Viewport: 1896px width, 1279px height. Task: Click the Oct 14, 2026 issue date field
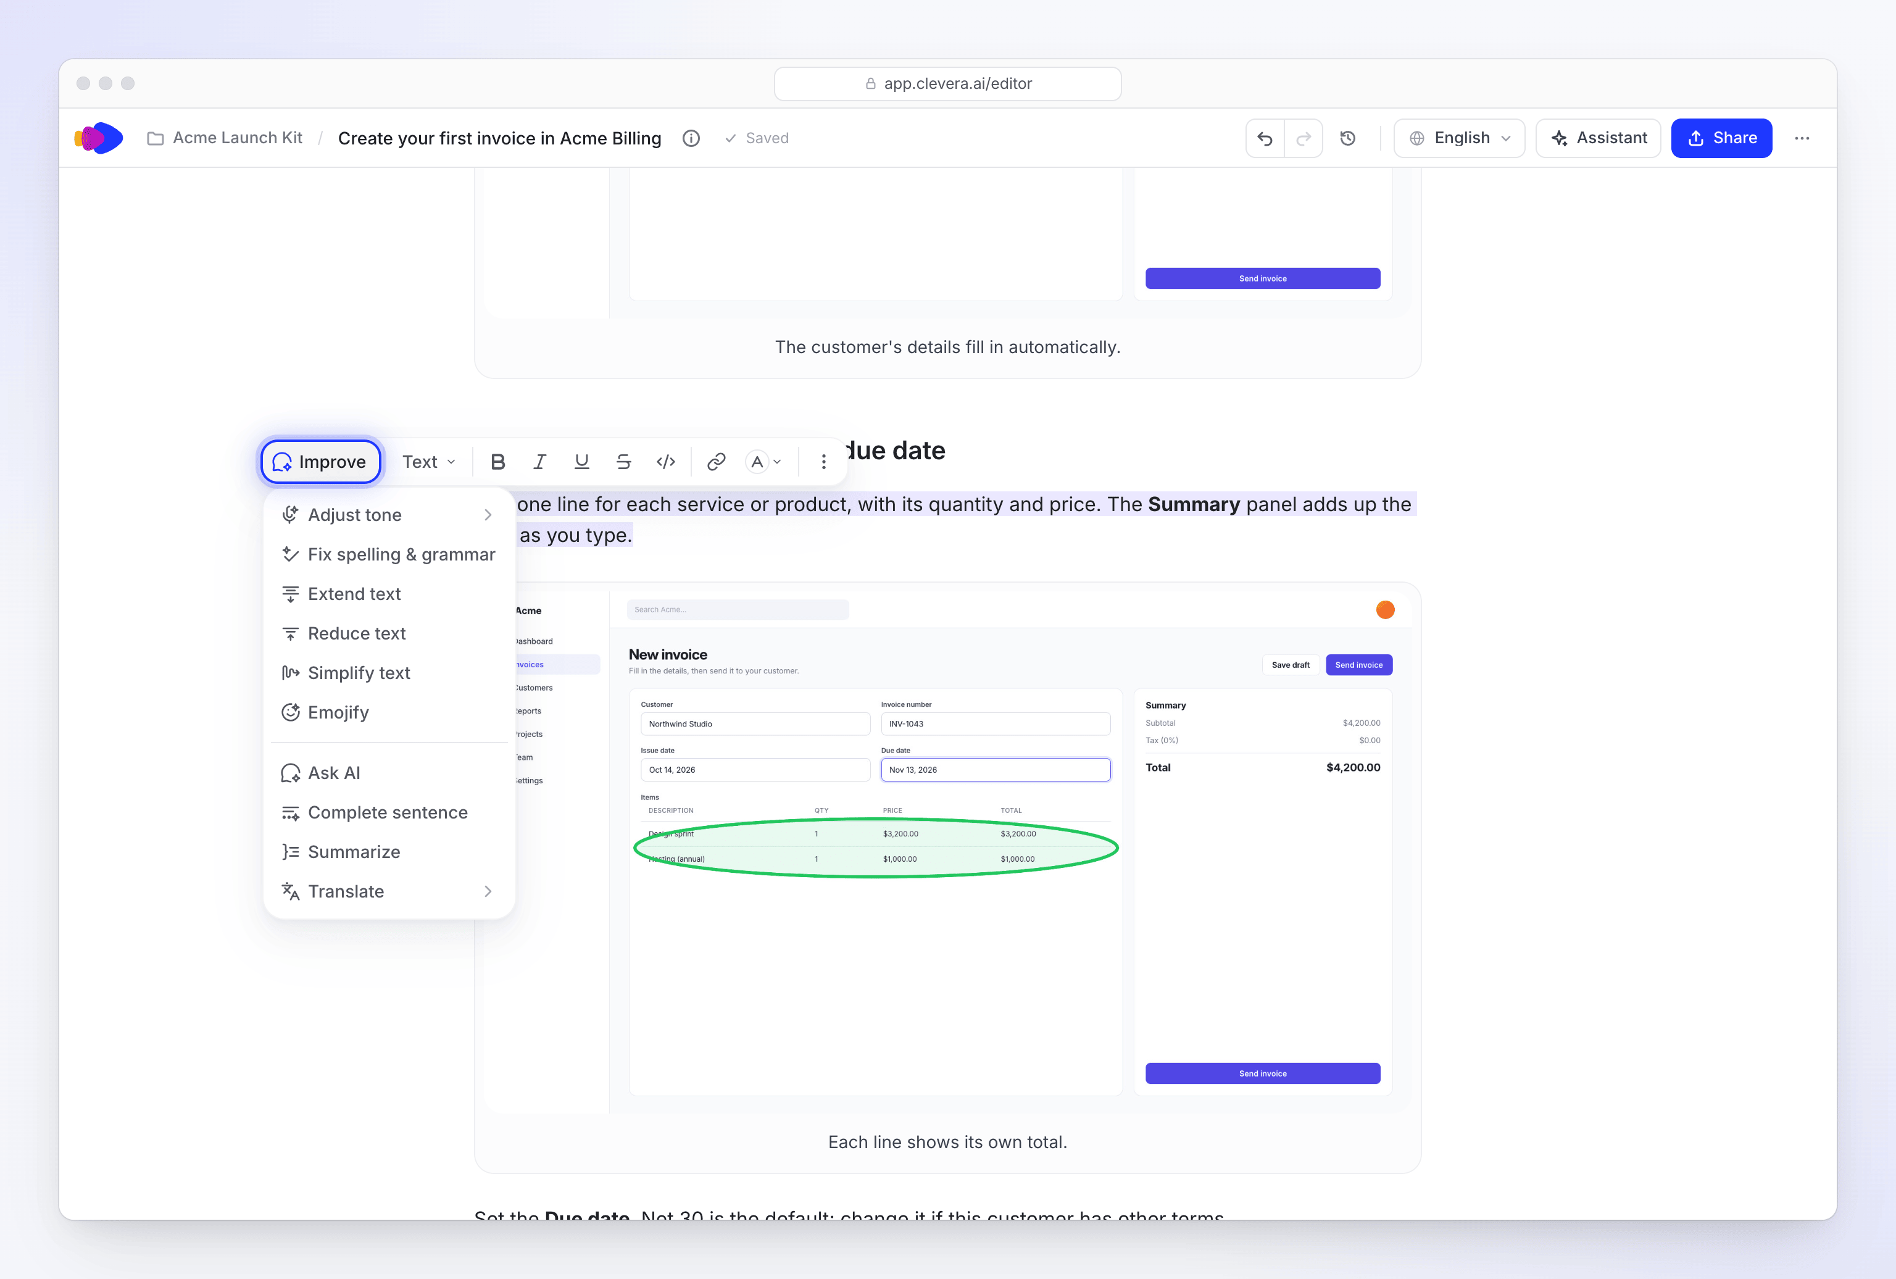coord(755,769)
